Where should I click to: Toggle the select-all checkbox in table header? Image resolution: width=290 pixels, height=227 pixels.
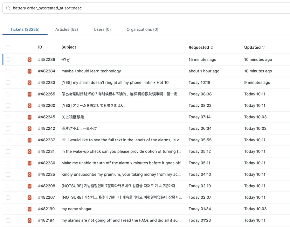(x=8, y=47)
